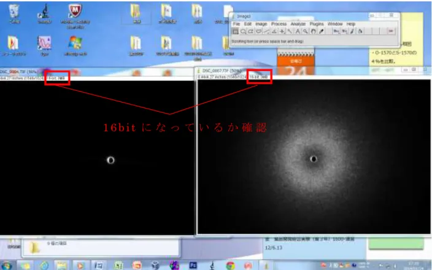Click the DSC_0004.TIF window title bar

coord(96,72)
